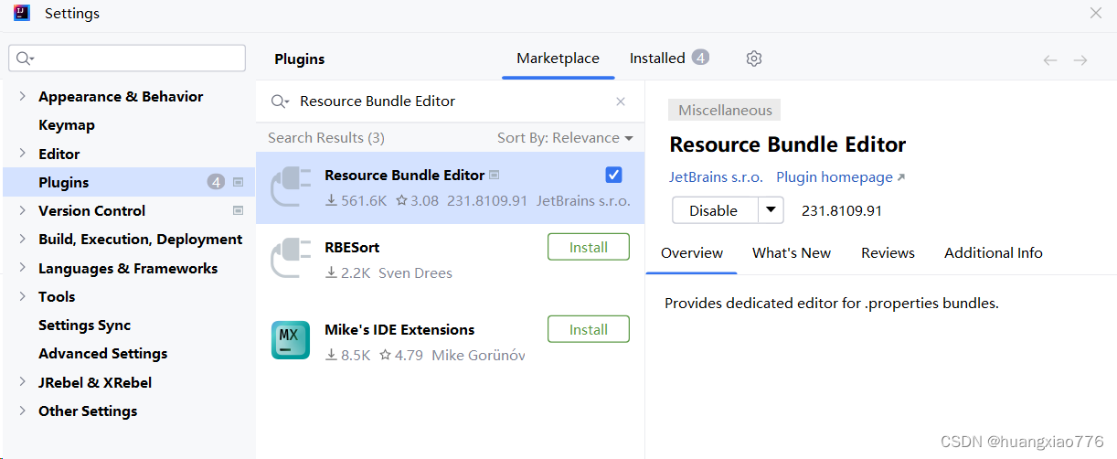Click the download count icon for RBESort

click(x=331, y=273)
